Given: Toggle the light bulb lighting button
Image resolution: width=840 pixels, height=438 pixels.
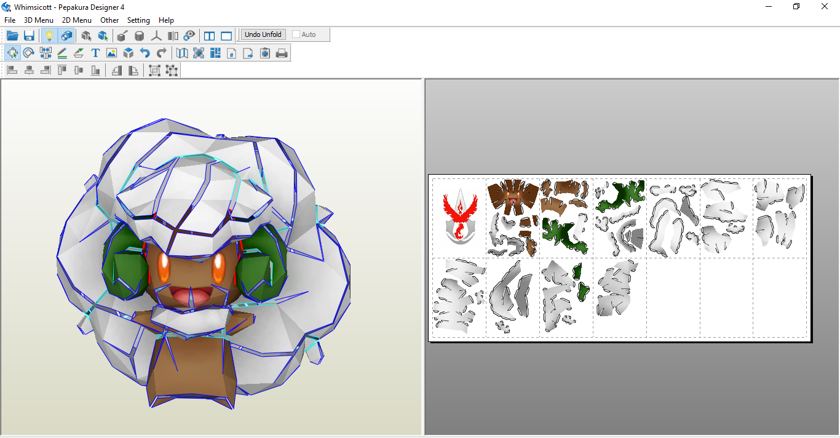Looking at the screenshot, I should 49,35.
